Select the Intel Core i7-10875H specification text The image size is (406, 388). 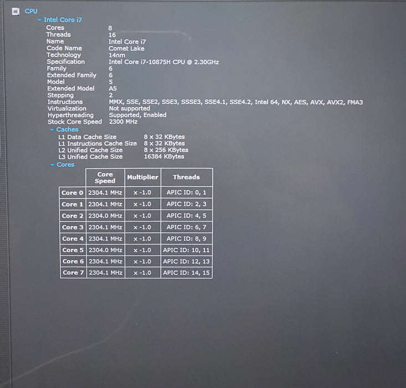pos(163,62)
